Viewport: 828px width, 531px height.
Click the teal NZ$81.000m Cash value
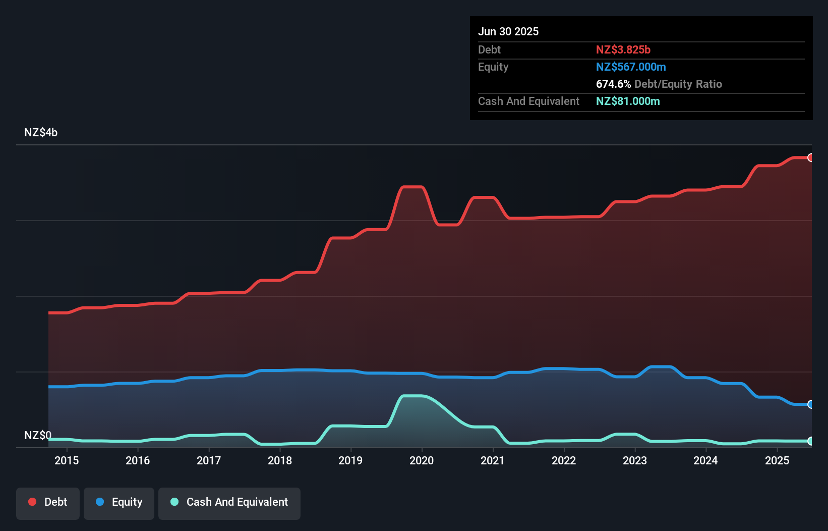click(x=628, y=101)
